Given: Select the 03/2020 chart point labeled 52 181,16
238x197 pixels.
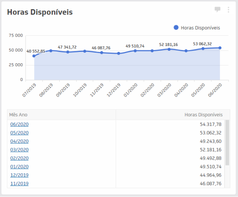Looking at the screenshot, I should (169, 49).
